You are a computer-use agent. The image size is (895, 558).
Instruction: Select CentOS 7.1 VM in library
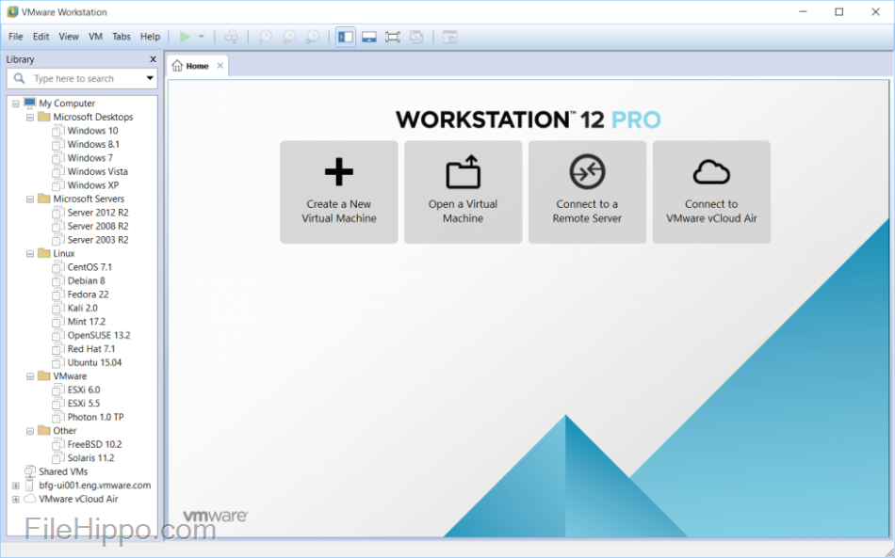tap(89, 266)
